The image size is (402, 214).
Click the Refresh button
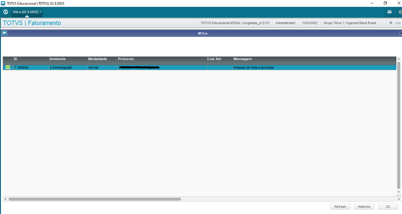tap(340, 207)
